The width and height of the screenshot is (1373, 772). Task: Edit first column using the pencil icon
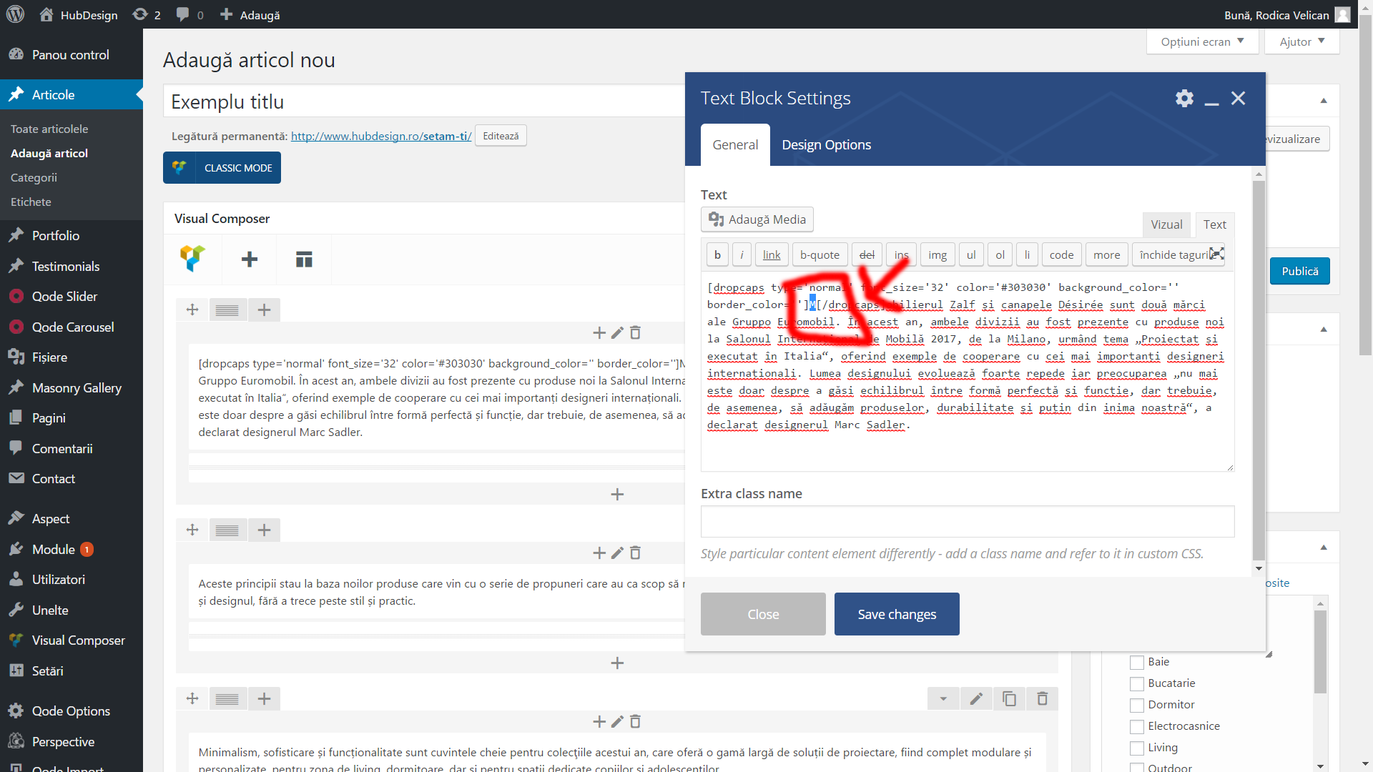point(617,332)
